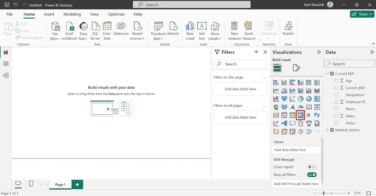Click the green Share button
Image resolution: width=376 pixels, height=196 pixels.
(362, 14)
